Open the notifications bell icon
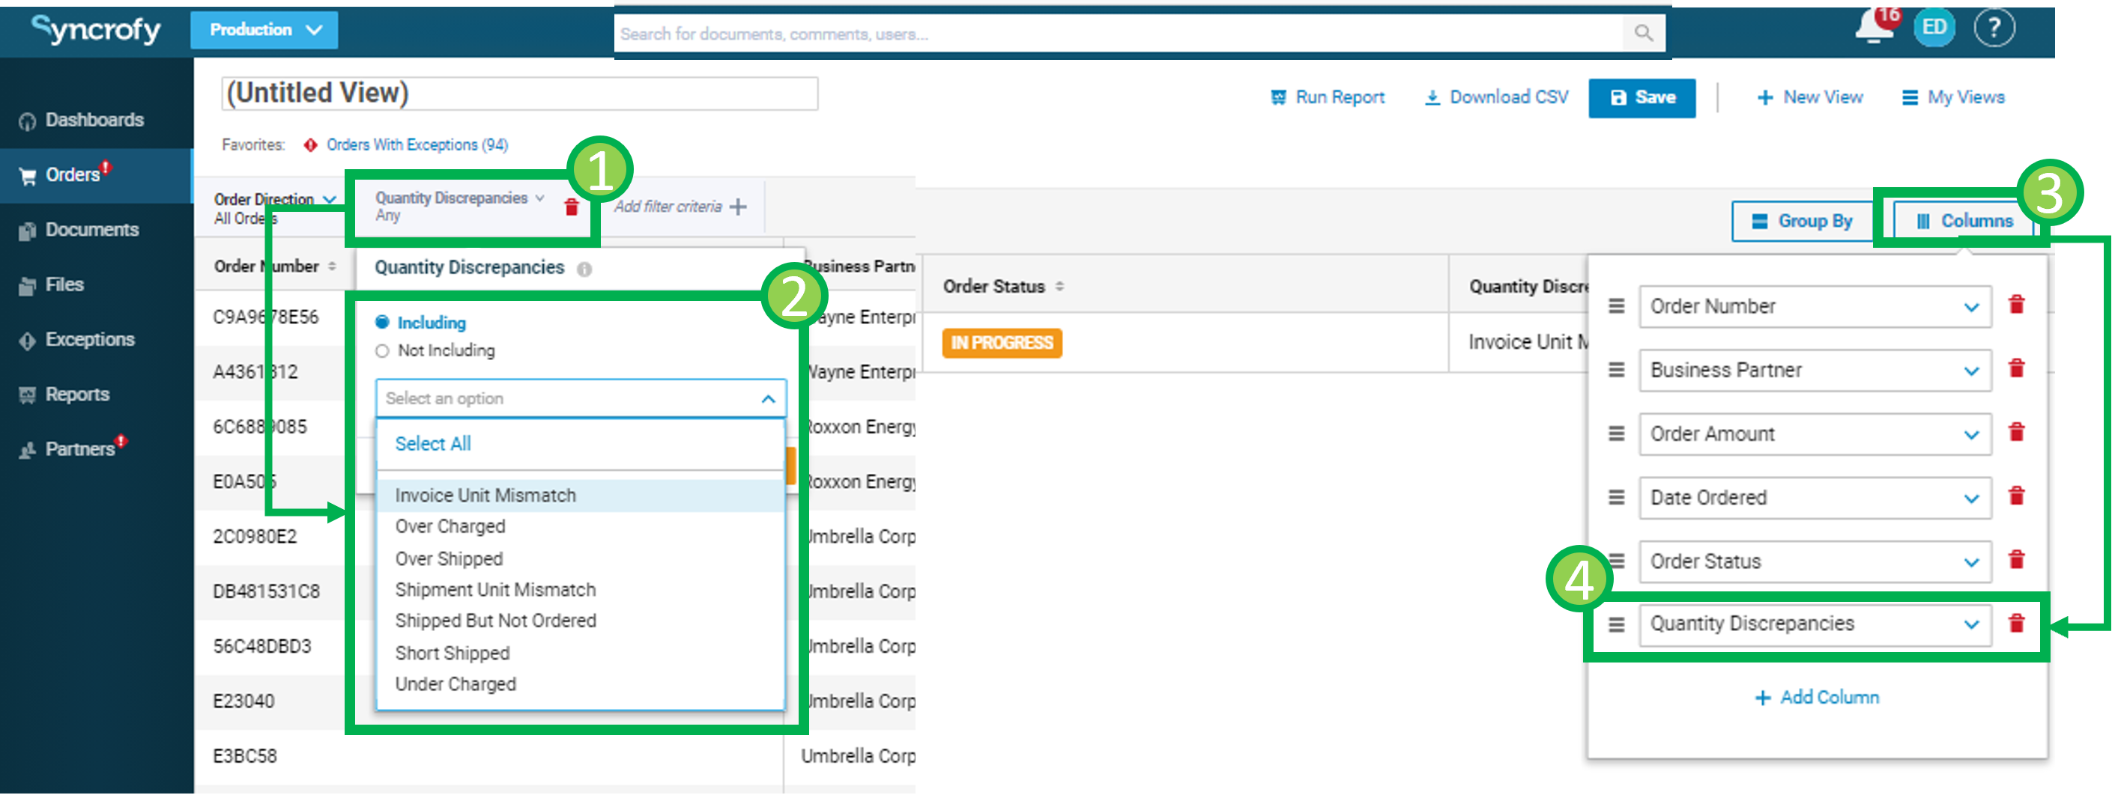2112x798 pixels. coord(1876,27)
